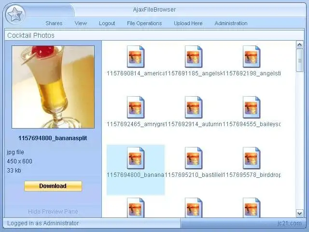The width and height of the screenshot is (309, 232).
Task: Click the banana split cocktail preview image
Action: pyautogui.click(x=53, y=87)
